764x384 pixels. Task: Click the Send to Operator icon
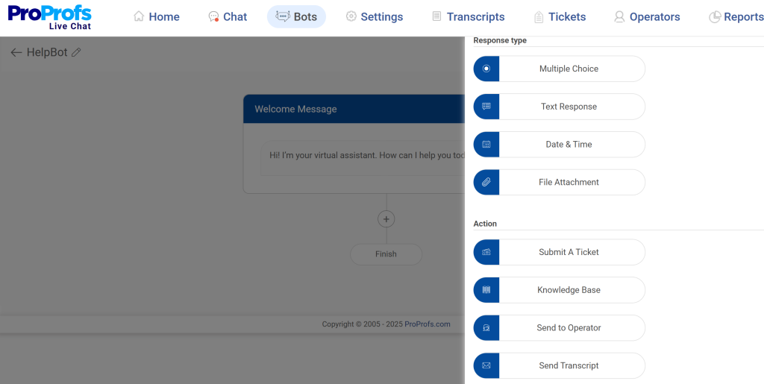point(486,328)
